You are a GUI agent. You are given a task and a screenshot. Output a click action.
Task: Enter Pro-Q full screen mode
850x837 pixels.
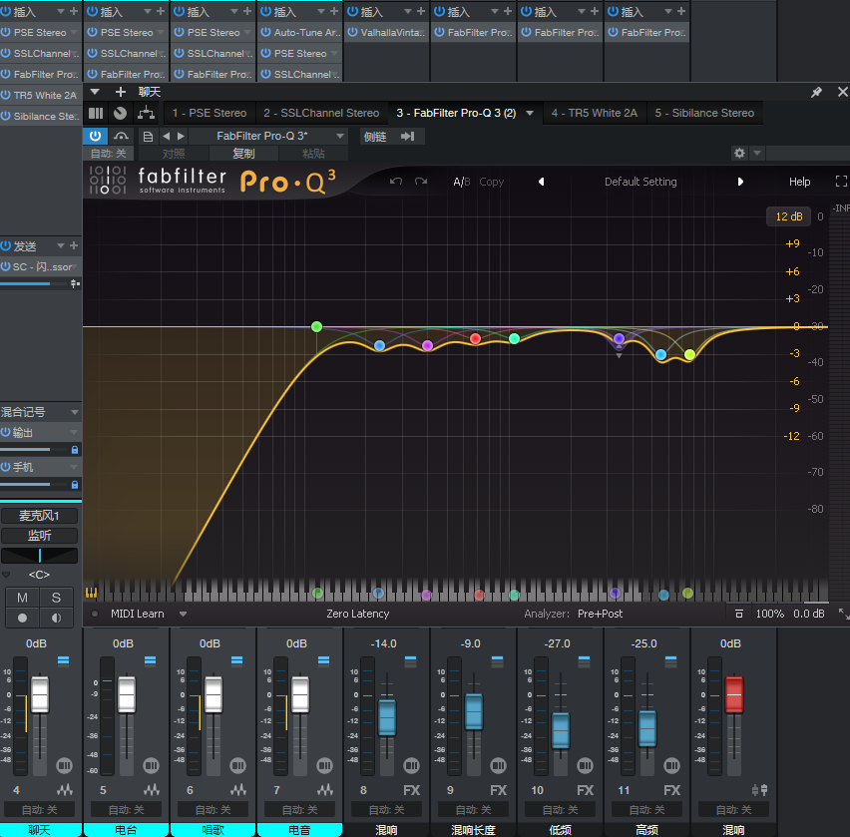click(841, 182)
